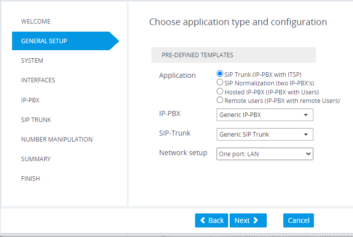Open the Interfaces wizard step
This screenshot has width=353, height=237.
click(x=38, y=80)
